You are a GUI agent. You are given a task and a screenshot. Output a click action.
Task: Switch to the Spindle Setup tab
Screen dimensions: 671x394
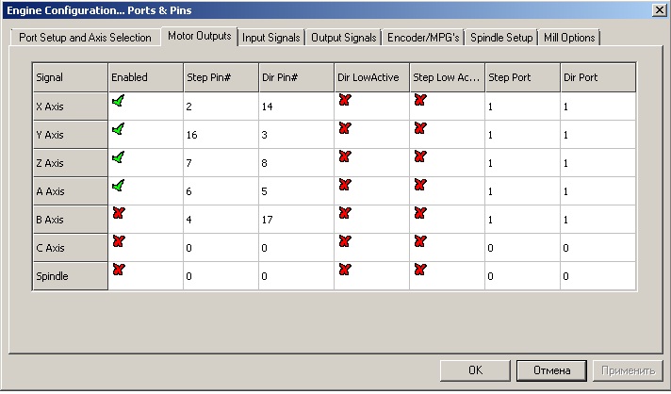coord(500,38)
